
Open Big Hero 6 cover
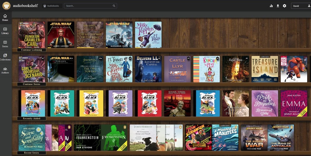pyautogui.click(x=294, y=69)
